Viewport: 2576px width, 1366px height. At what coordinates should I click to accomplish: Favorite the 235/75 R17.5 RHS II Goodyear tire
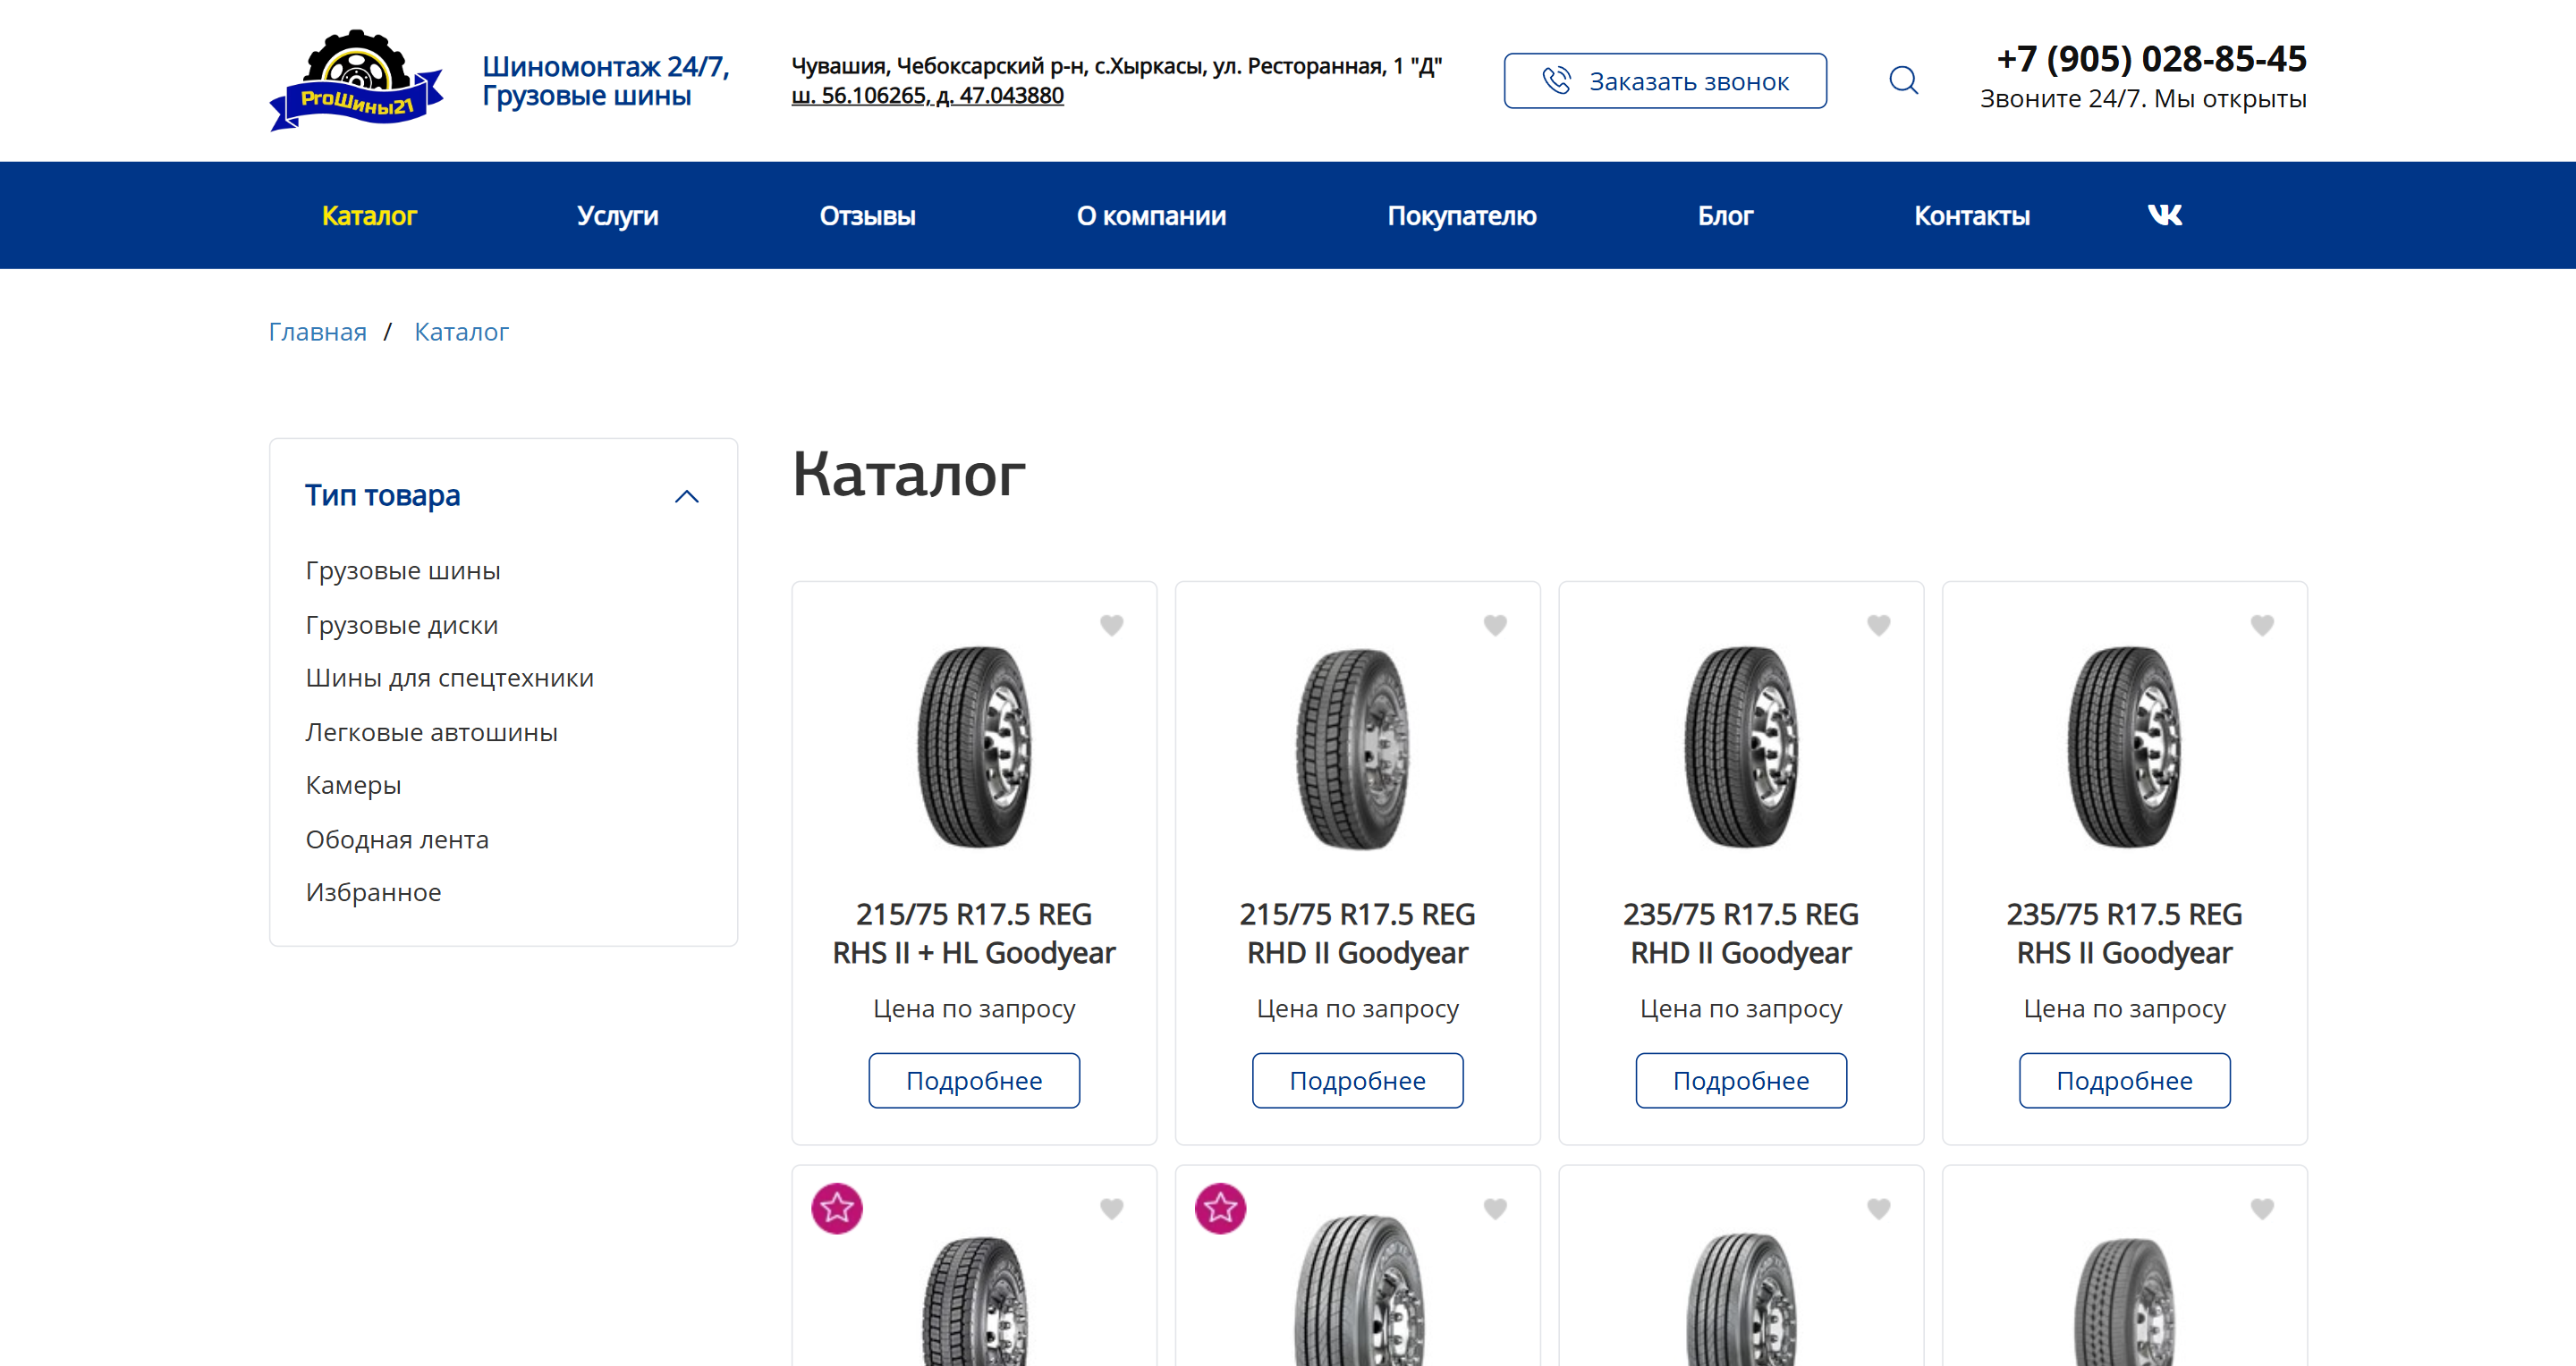click(2262, 625)
